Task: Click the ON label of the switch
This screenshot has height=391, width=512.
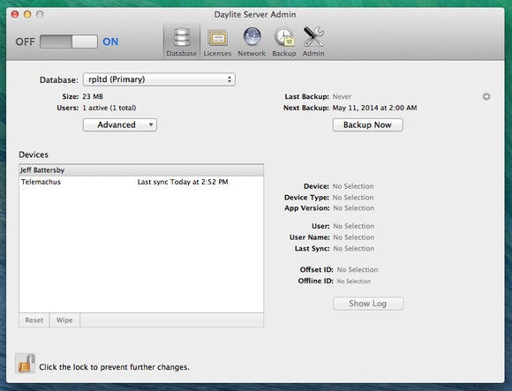Action: point(110,41)
